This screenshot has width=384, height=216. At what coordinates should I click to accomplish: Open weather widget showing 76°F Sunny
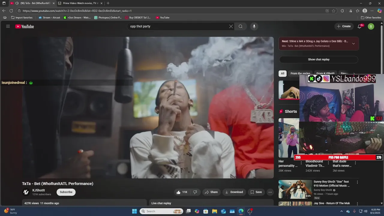pyautogui.click(x=10, y=211)
